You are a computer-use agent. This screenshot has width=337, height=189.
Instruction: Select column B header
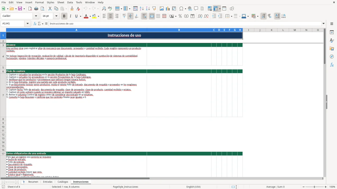point(179,30)
